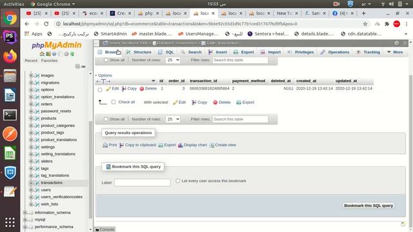Bookmark this page with star icon
Viewport: 413px width, 232px height.
tap(365, 24)
